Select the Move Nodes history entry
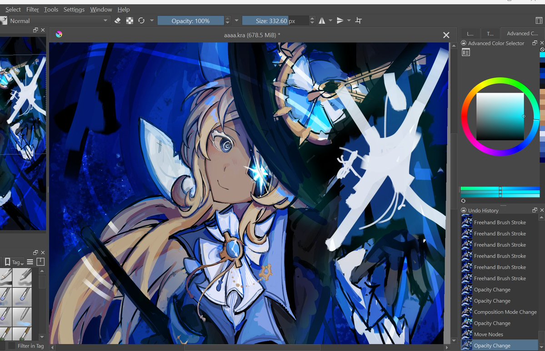 coord(500,334)
